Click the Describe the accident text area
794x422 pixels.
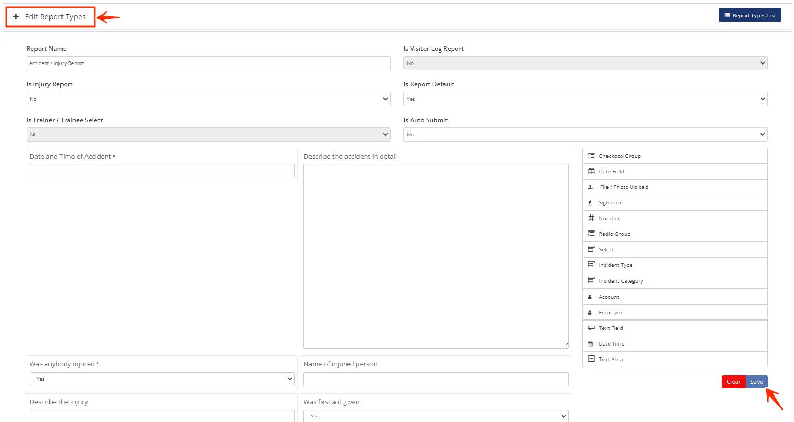click(436, 256)
